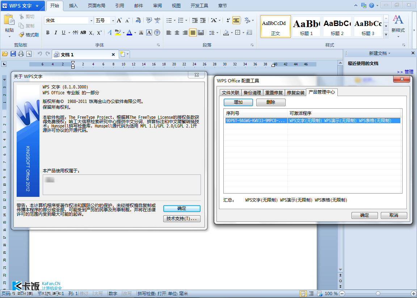Open the WPS 文字 application menu

(22, 5)
